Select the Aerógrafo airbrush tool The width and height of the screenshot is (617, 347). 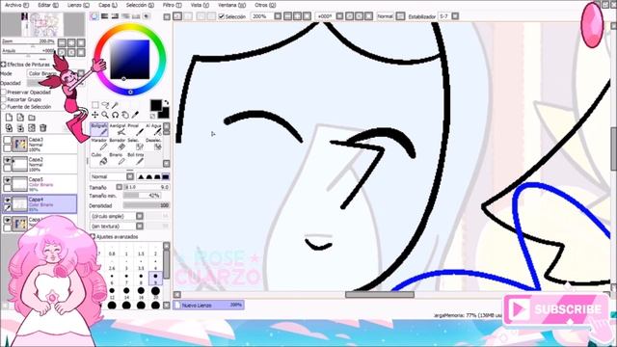click(x=118, y=129)
